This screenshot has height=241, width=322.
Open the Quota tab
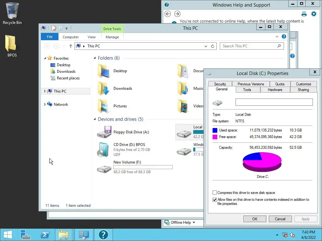(280, 84)
